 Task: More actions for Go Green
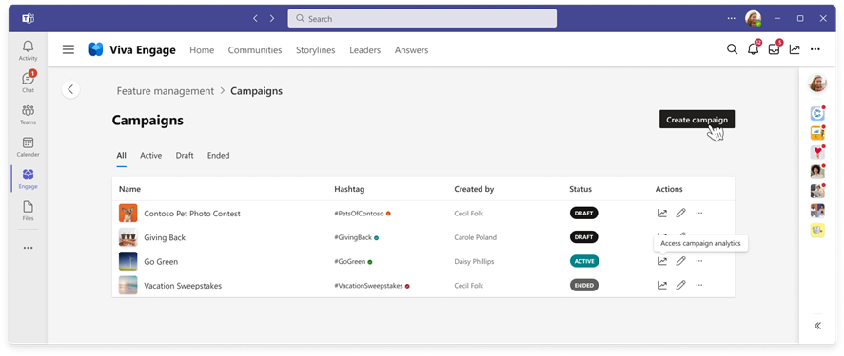coord(699,261)
